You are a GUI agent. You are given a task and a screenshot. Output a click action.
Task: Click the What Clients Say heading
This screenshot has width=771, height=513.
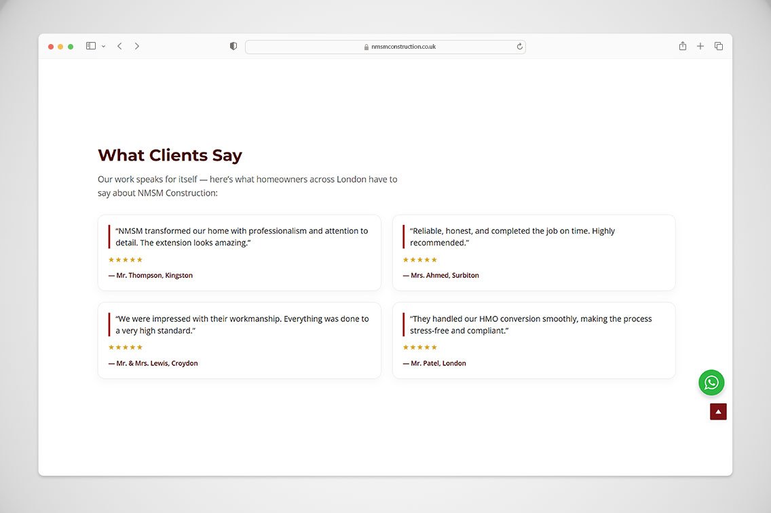click(170, 155)
